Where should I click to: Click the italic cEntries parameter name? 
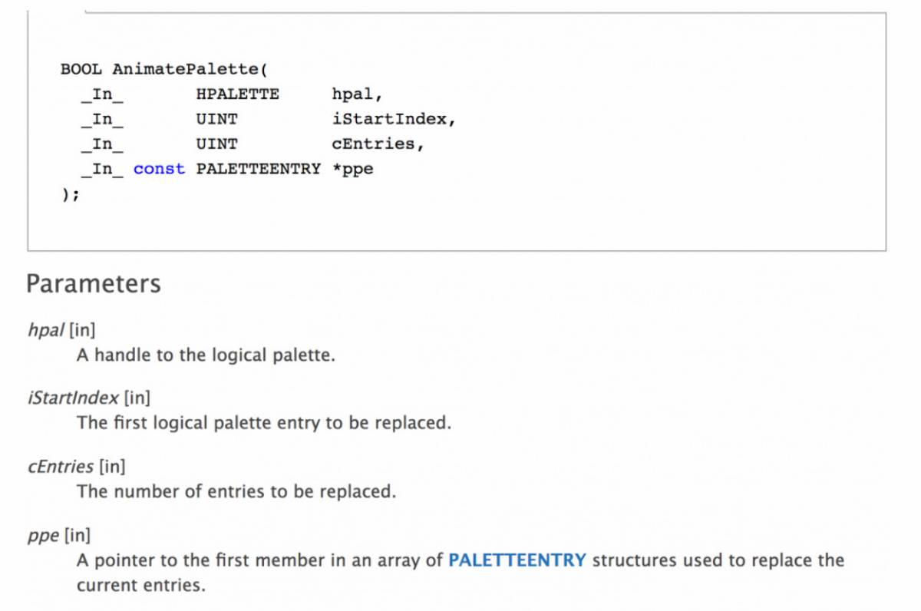point(61,466)
